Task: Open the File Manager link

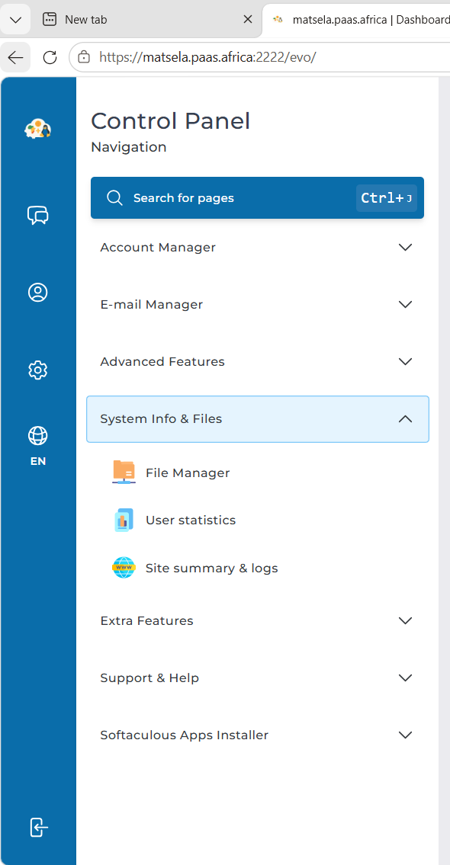Action: click(x=188, y=473)
